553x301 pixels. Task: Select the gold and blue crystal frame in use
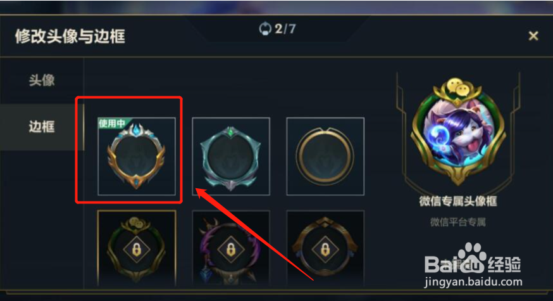point(137,156)
